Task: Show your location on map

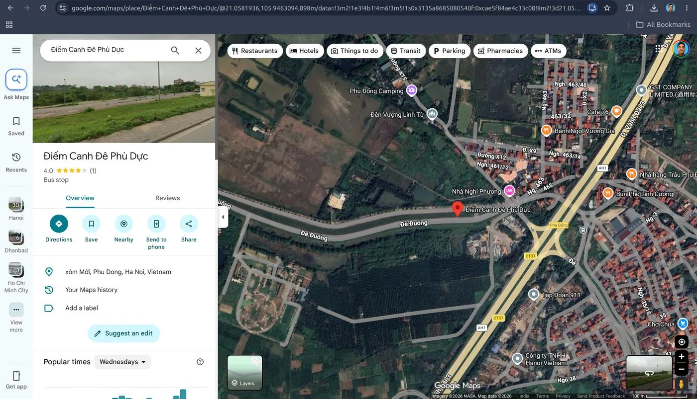Action: (682, 342)
